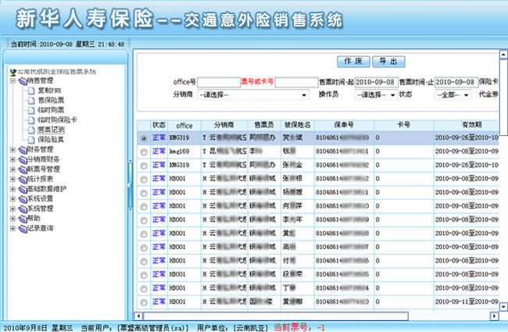Click the folder icon beside 销售管理
The image size is (508, 332).
(23, 81)
